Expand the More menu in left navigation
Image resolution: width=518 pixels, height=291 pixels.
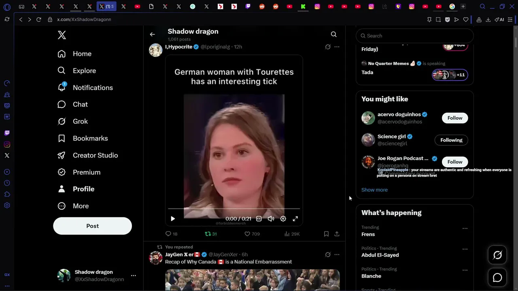coord(73,206)
